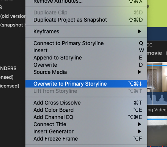The height and width of the screenshot is (147, 167).
Task: Expand the Keyframes submenu arrow
Action: tap(140, 31)
